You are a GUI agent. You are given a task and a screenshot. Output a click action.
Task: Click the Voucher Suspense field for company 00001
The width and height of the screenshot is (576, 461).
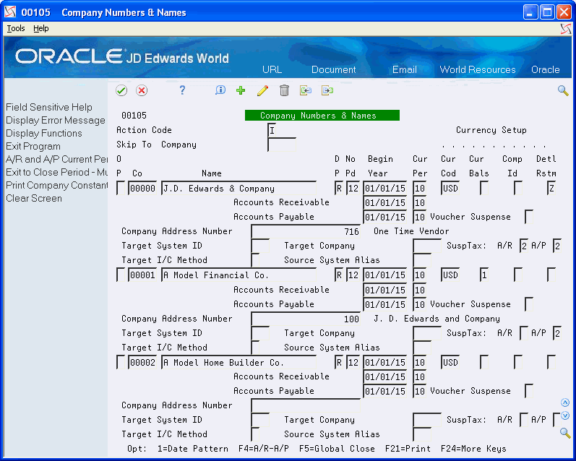(528, 304)
